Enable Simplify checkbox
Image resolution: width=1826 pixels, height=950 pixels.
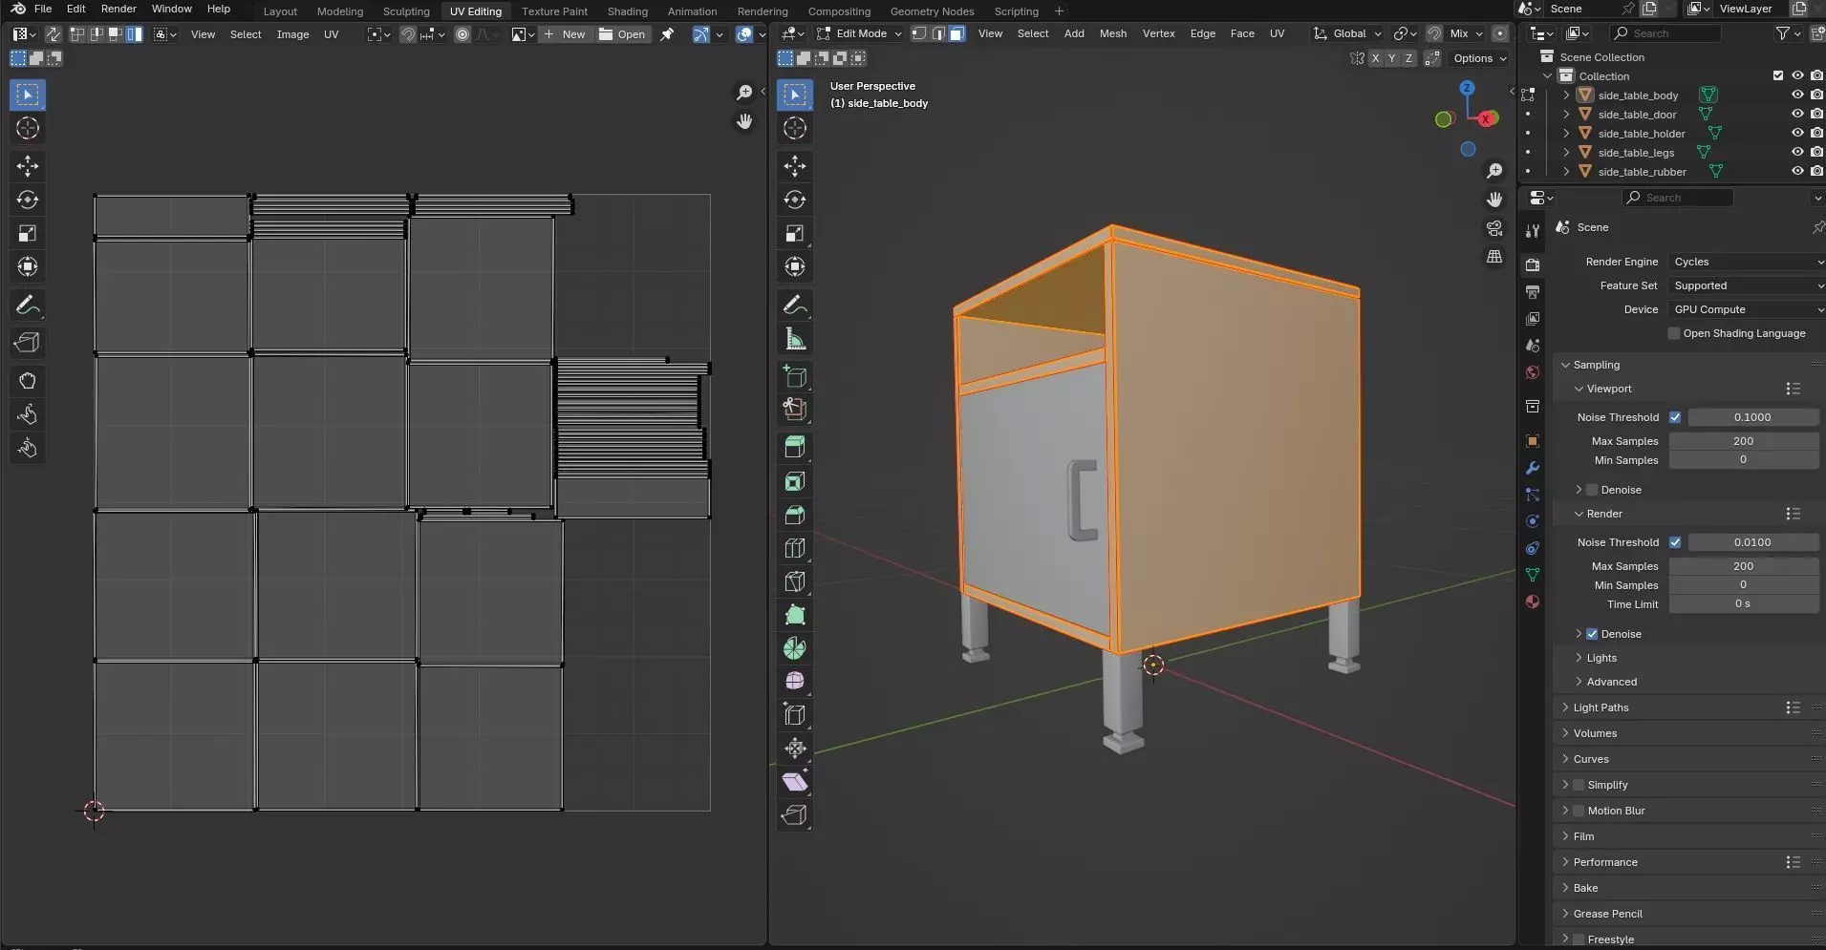pyautogui.click(x=1579, y=785)
